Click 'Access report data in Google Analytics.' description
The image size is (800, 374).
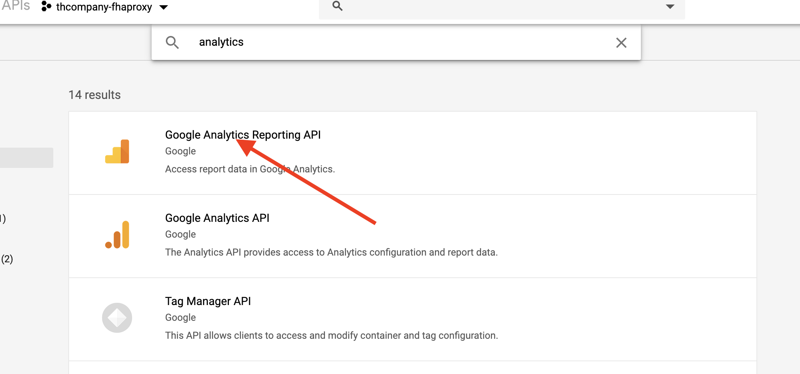[250, 169]
